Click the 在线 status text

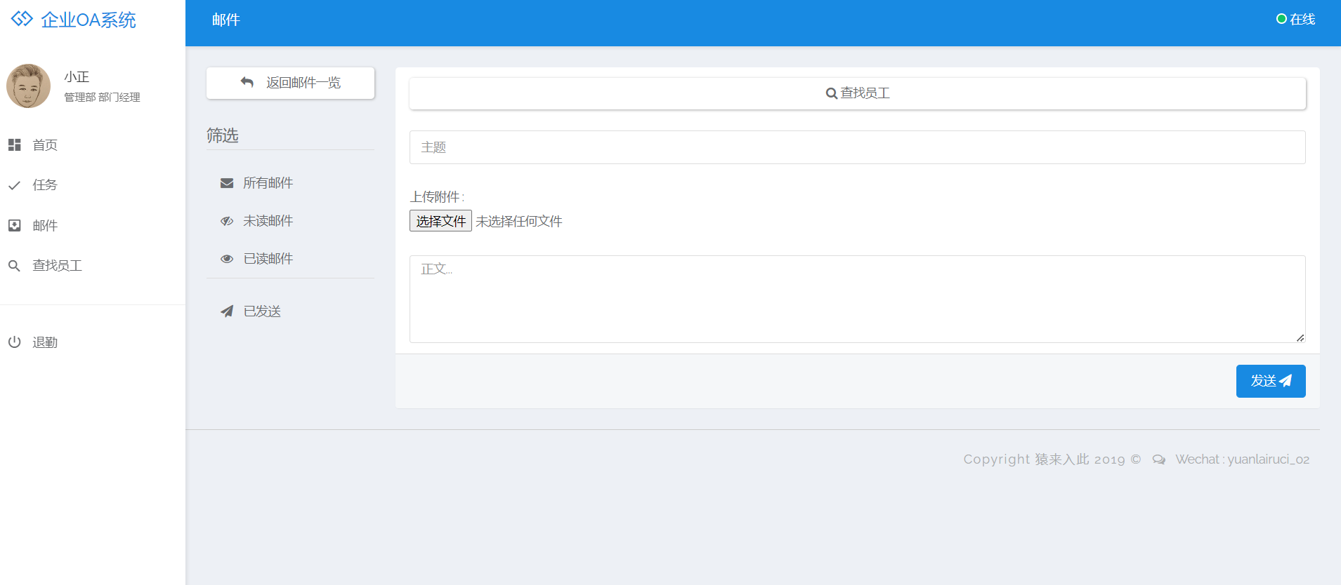coord(1302,20)
